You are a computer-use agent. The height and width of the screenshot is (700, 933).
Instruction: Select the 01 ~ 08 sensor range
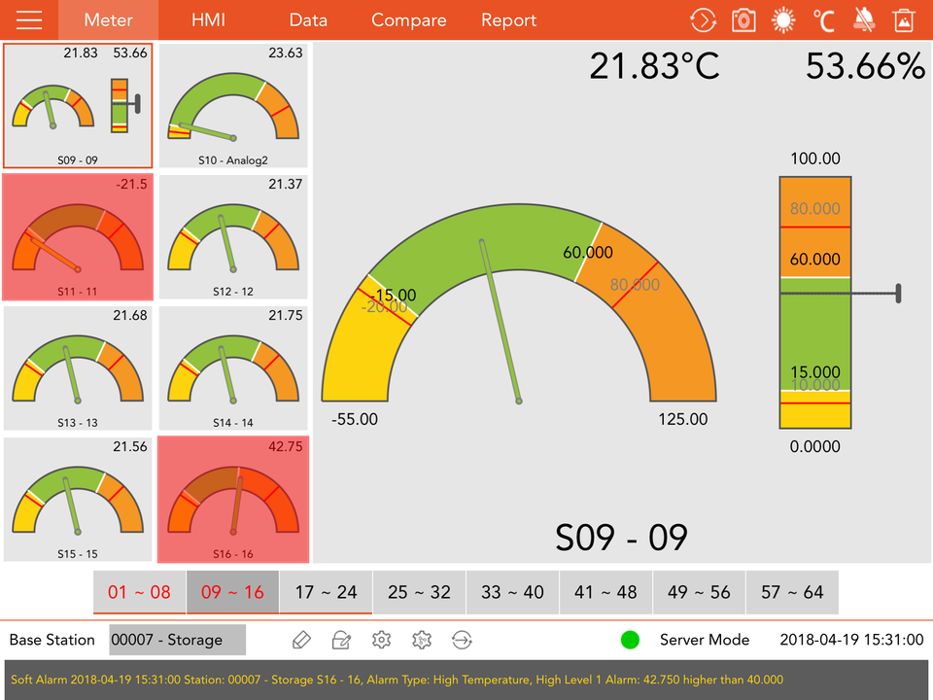tap(139, 592)
